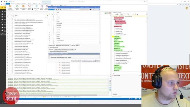Expand the Ростов-на-Дону (0) group
Viewport: 190px width, 107px height.
point(113,42)
